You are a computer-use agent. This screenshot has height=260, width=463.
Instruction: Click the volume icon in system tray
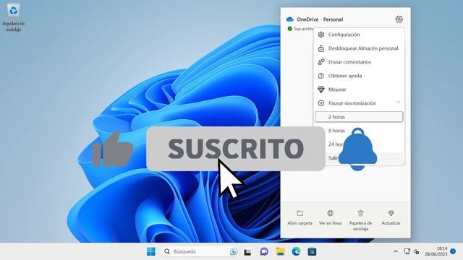tap(417, 252)
